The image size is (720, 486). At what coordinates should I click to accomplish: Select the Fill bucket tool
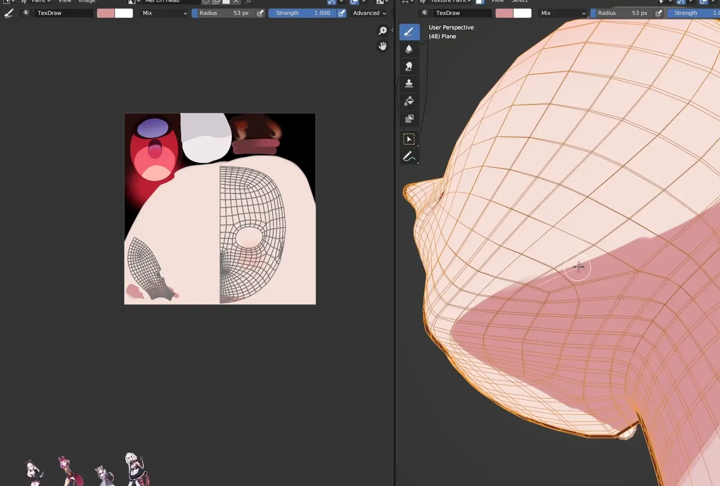coord(409,101)
